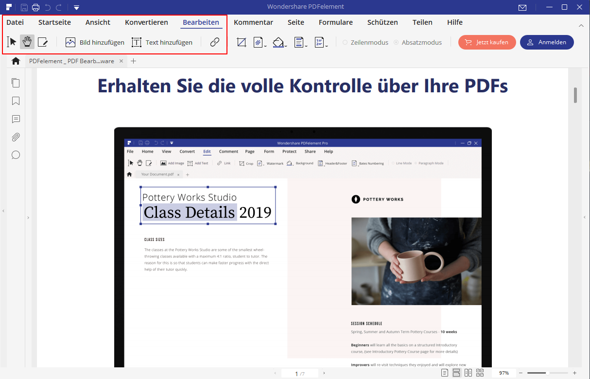The height and width of the screenshot is (379, 590).
Task: Click the 97% zoom percentage field
Action: [503, 373]
